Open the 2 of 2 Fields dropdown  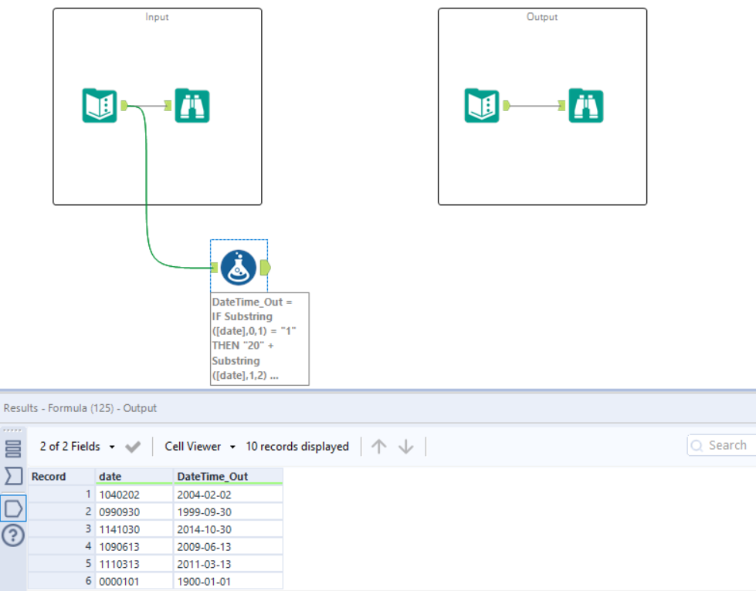pyautogui.click(x=77, y=447)
